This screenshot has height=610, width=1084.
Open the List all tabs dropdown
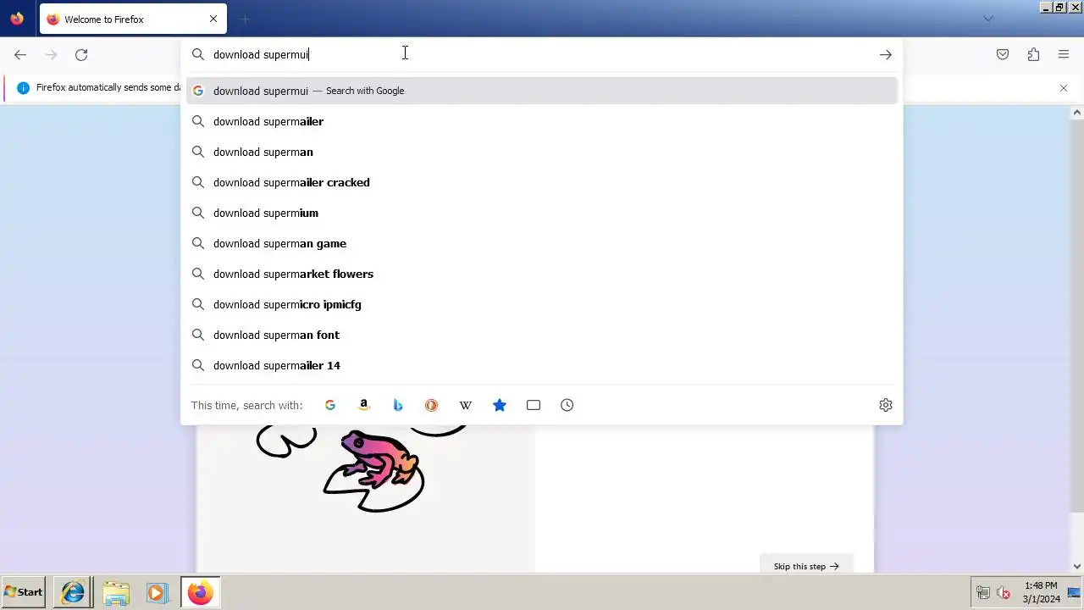point(988,19)
